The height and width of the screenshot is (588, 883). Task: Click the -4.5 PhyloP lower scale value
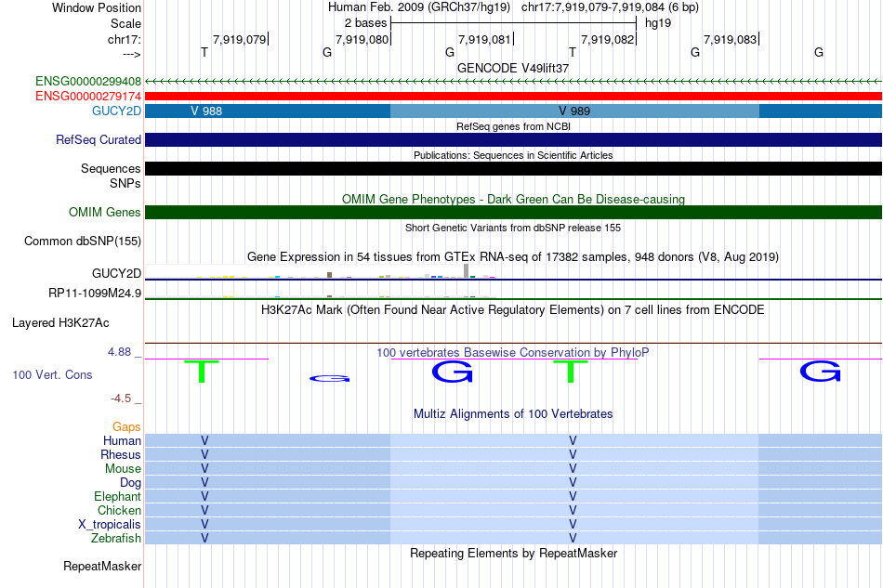[121, 399]
